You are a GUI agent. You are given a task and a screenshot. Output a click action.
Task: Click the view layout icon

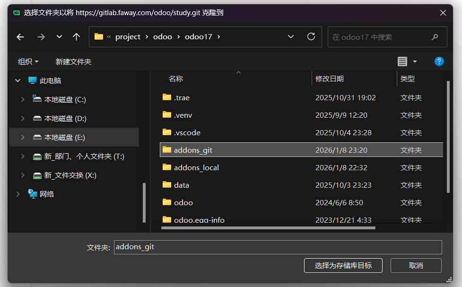(402, 61)
